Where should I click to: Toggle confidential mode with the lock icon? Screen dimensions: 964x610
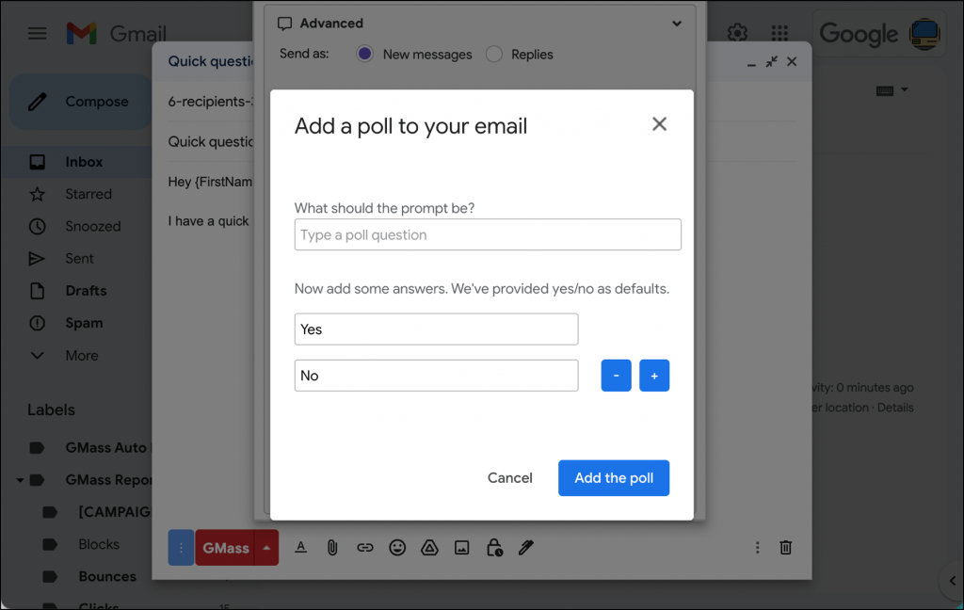click(x=492, y=547)
